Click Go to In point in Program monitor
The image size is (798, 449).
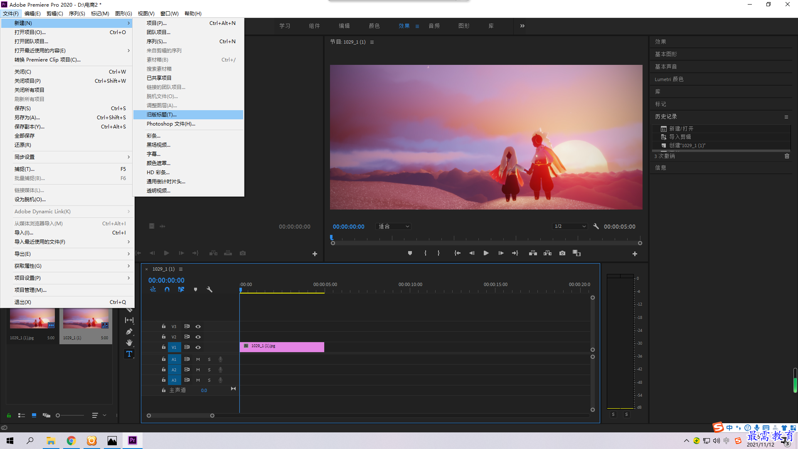pyautogui.click(x=457, y=253)
